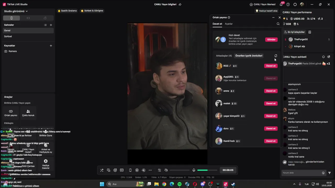
Task: Invite Kamil hızlı with Davet et
Action: (271, 141)
